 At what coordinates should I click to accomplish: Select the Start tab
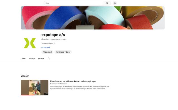(x=23, y=58)
